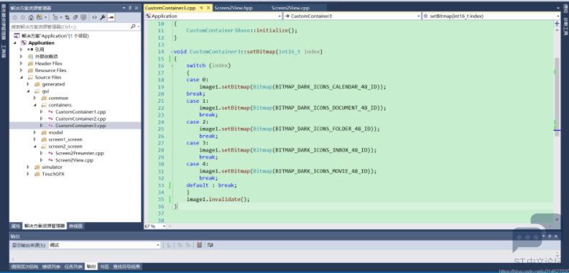The height and width of the screenshot is (273, 569).
Task: Click the editor vertical scrollbar thumb
Action: click(x=557, y=97)
